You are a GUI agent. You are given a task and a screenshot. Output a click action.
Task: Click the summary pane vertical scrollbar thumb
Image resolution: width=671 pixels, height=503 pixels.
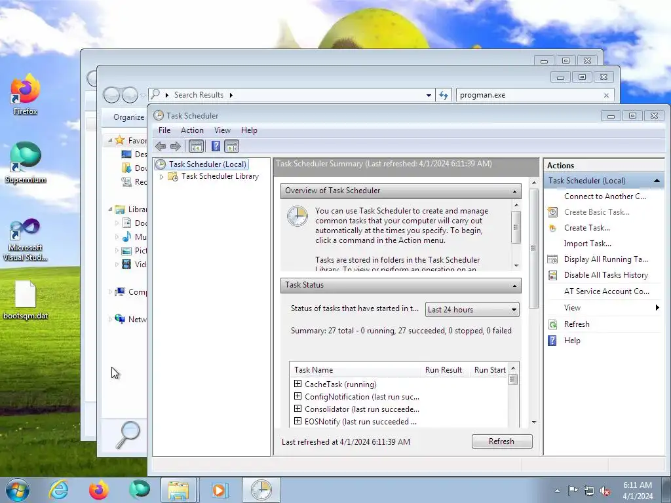pyautogui.click(x=533, y=248)
